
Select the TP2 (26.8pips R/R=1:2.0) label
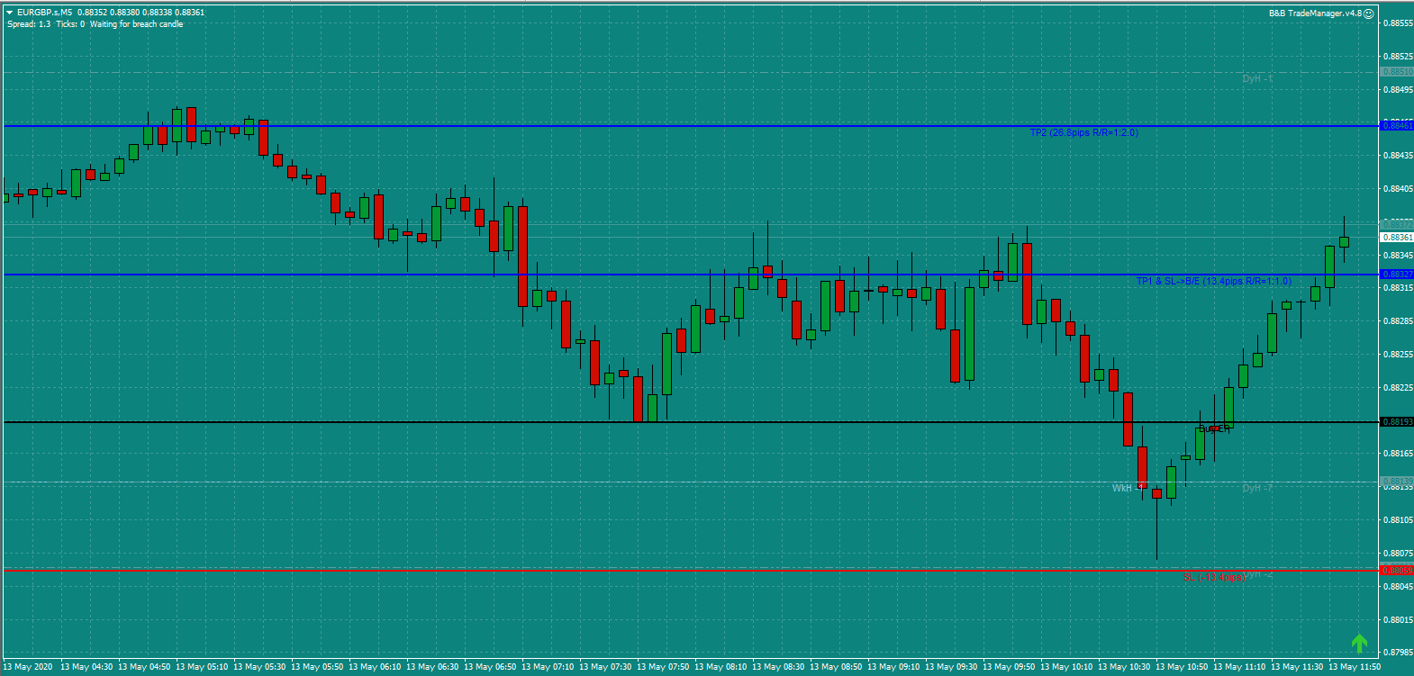tap(1084, 132)
